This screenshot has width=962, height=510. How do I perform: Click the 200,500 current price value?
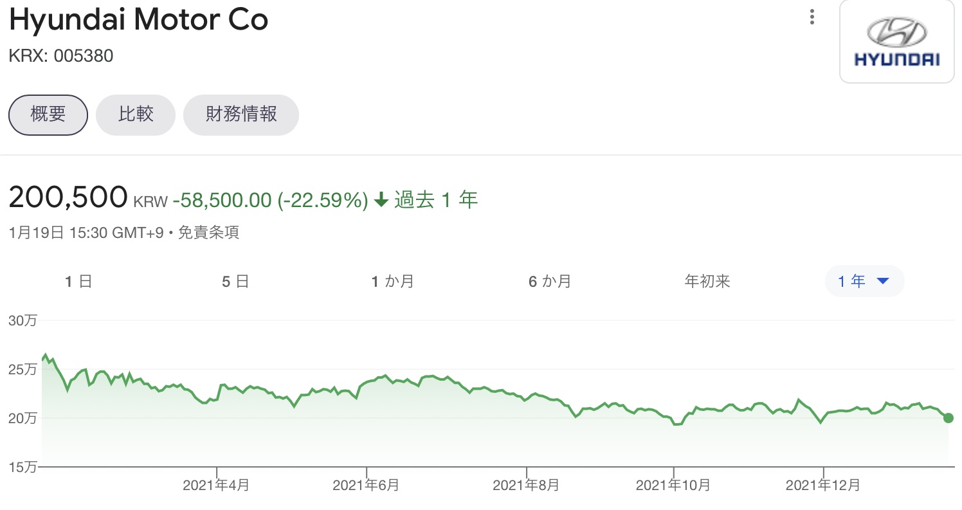[x=68, y=198]
